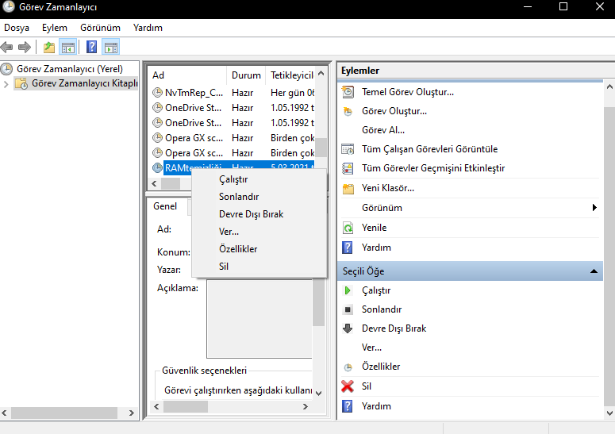Click Görev Al... action
This screenshot has height=434, width=615.
point(382,130)
